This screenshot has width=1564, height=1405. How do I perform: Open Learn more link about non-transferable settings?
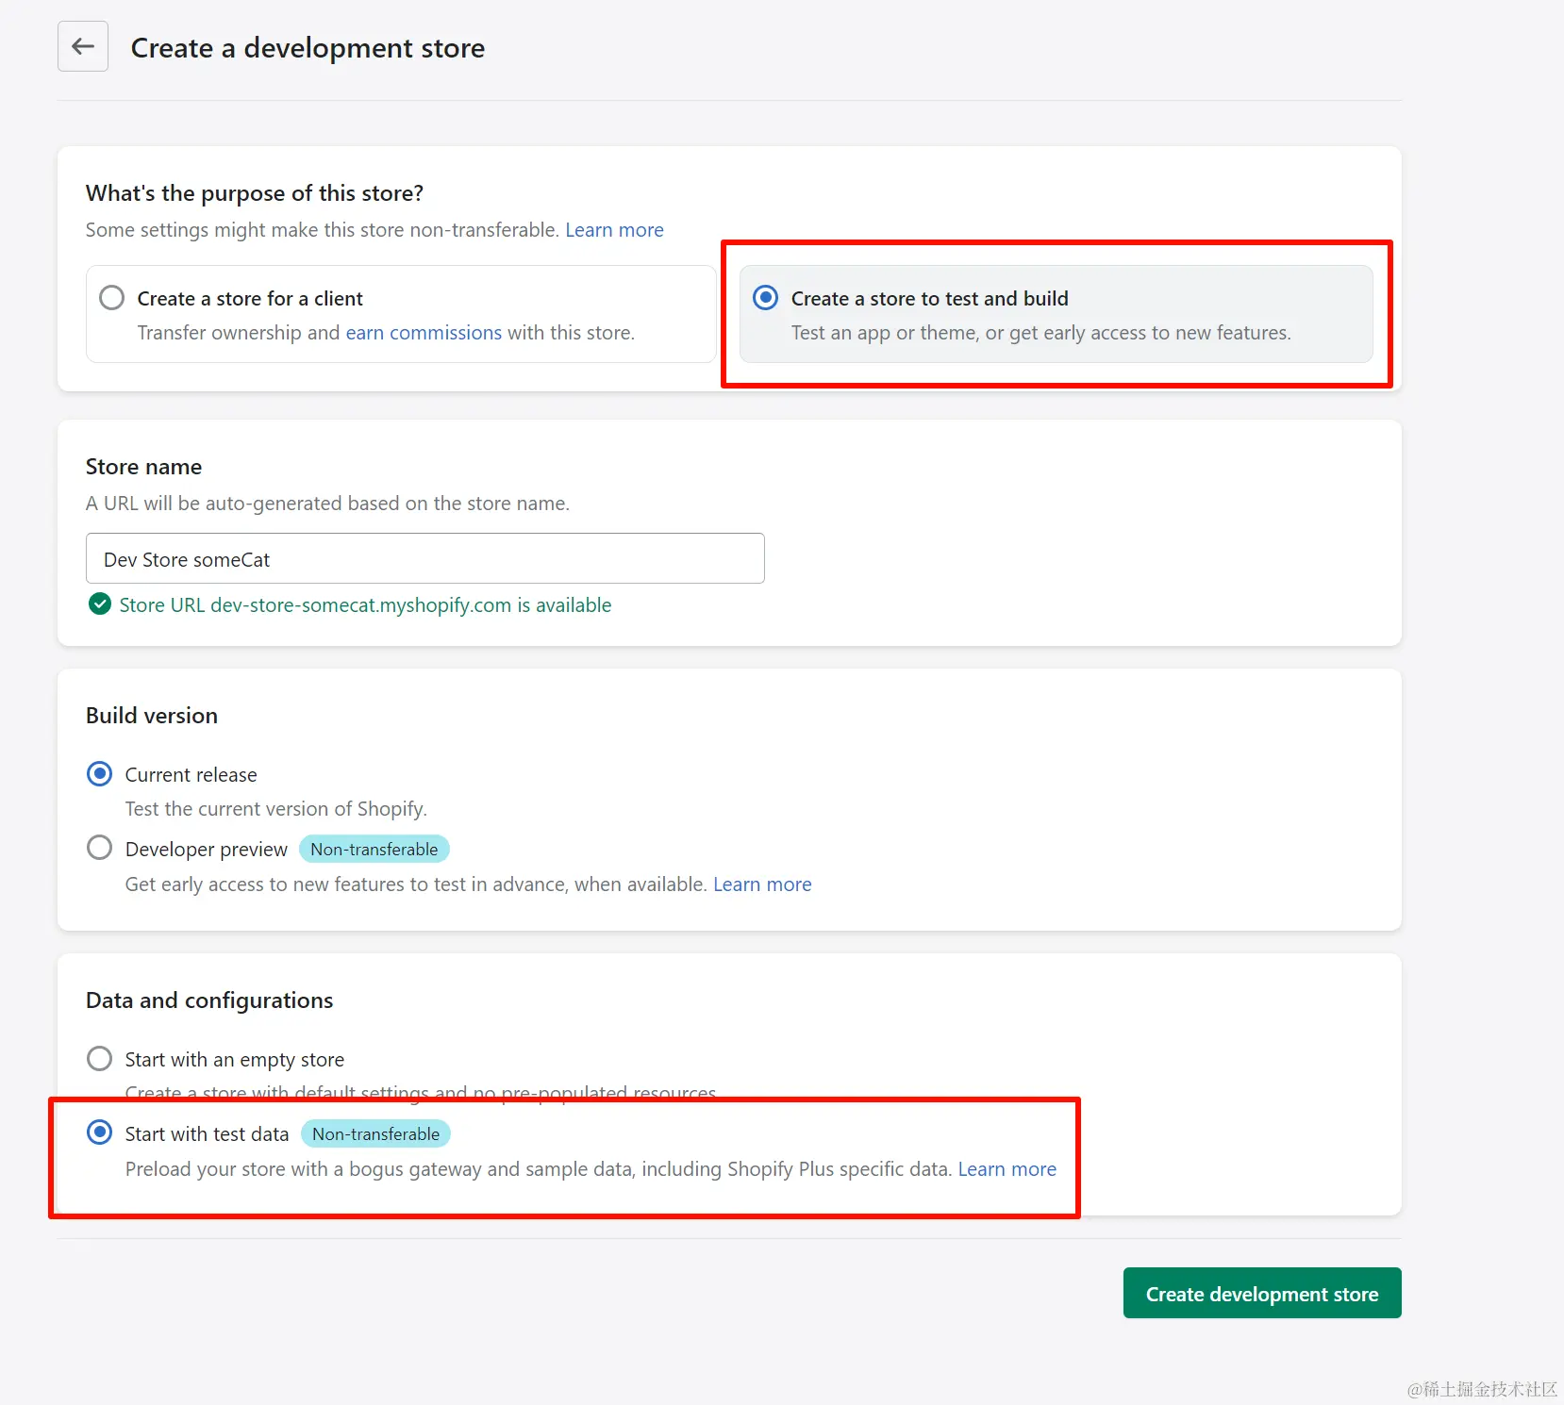[614, 230]
